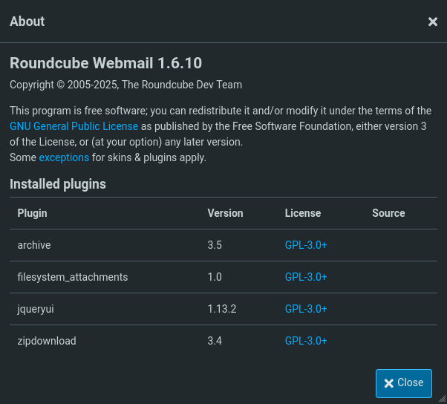Click the resize grip in the dialog corner
Viewport: 447px width, 404px height.
coord(442,399)
